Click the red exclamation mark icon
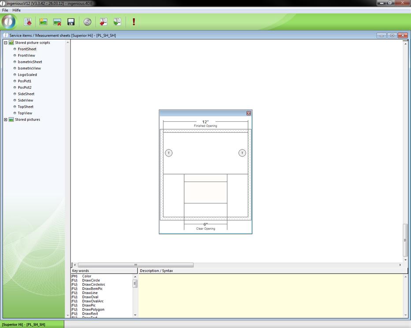411x328 pixels. [133, 22]
